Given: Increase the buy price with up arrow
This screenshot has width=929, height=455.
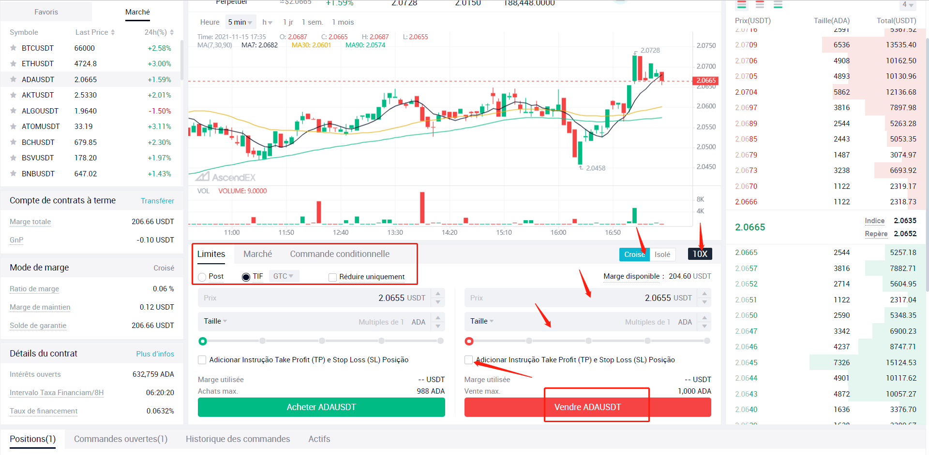Looking at the screenshot, I should (438, 294).
